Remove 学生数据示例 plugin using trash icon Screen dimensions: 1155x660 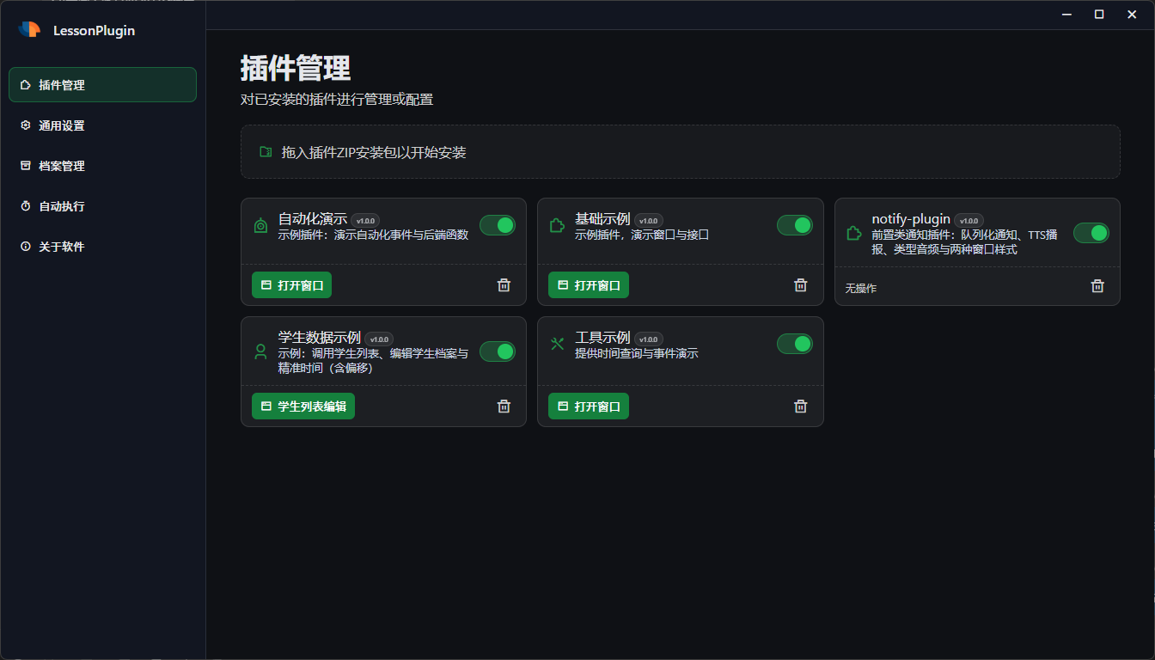point(504,406)
